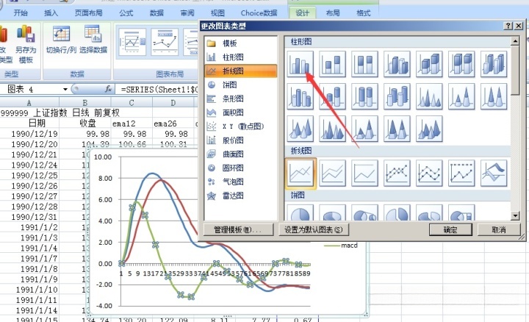Click 设置为默认图表 (Set as Default Chart)
This screenshot has height=322, width=529.
[314, 230]
